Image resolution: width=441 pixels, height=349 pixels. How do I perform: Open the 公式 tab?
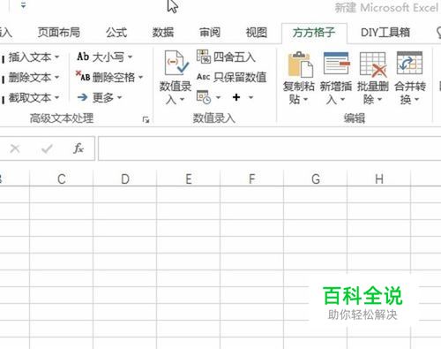point(116,33)
